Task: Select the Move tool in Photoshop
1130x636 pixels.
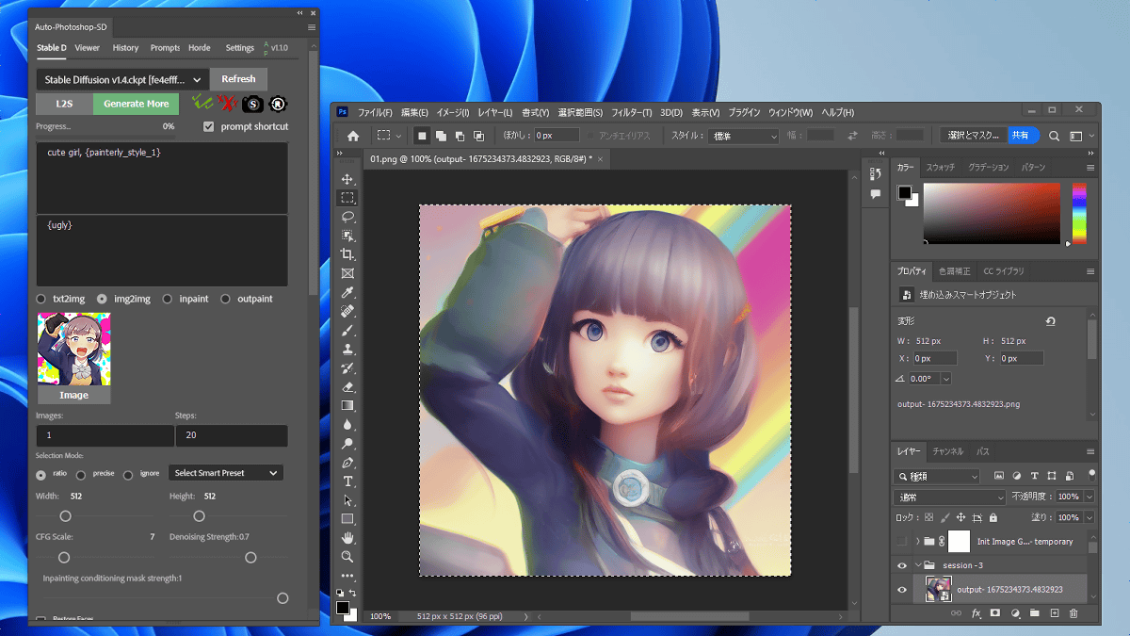Action: pyautogui.click(x=347, y=179)
